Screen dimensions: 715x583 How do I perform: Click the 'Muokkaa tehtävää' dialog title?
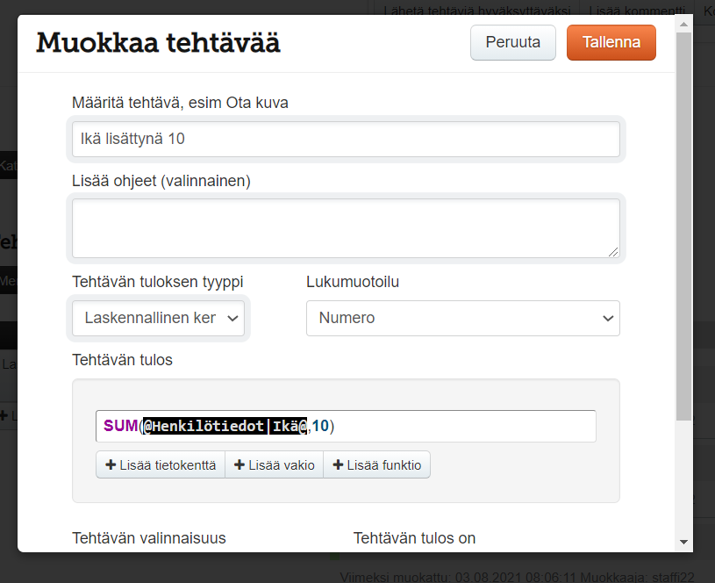tap(158, 42)
